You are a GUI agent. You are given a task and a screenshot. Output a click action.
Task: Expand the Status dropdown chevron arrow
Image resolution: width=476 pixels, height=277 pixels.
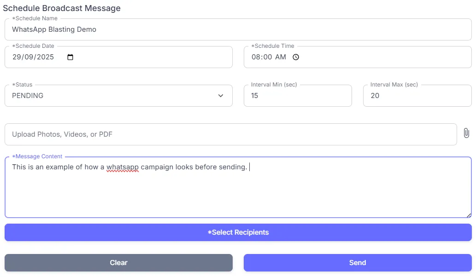point(221,96)
